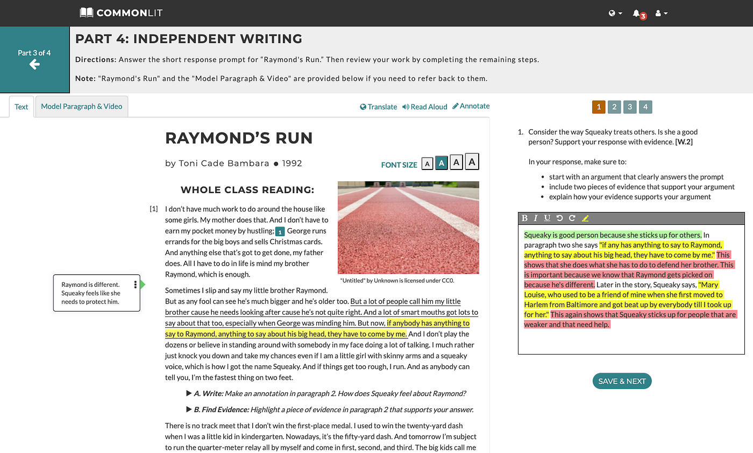This screenshot has height=453, width=753.
Task: Switch to the Model Paragraph & Video tab
Action: 82,106
